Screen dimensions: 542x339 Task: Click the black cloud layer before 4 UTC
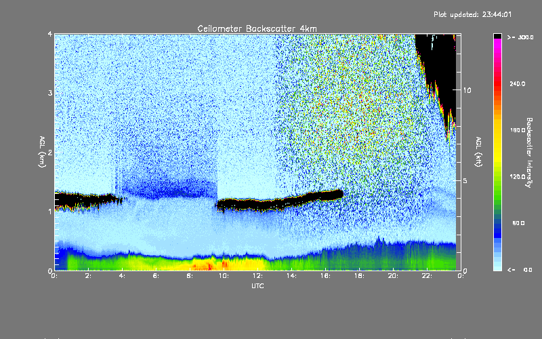tap(87, 200)
